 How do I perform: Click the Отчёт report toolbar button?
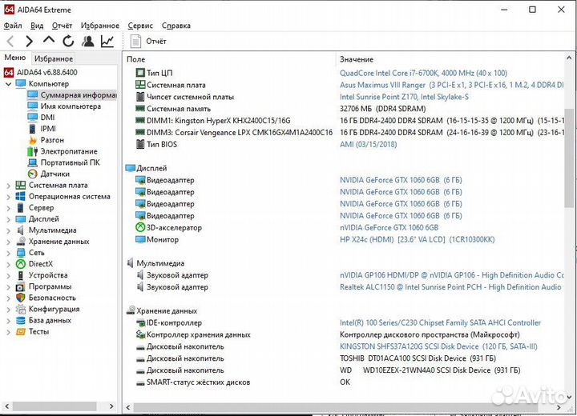[x=148, y=41]
